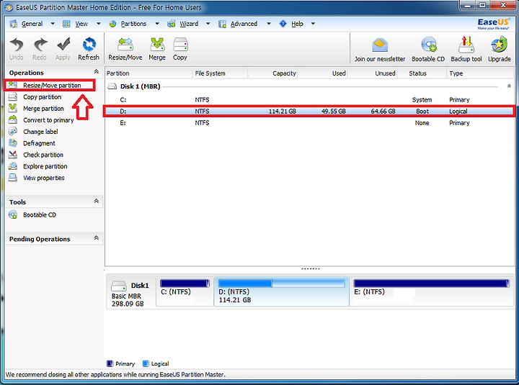Viewport: 519px width, 385px height.
Task: Select the Resize/Move toolbar icon
Action: 125,49
